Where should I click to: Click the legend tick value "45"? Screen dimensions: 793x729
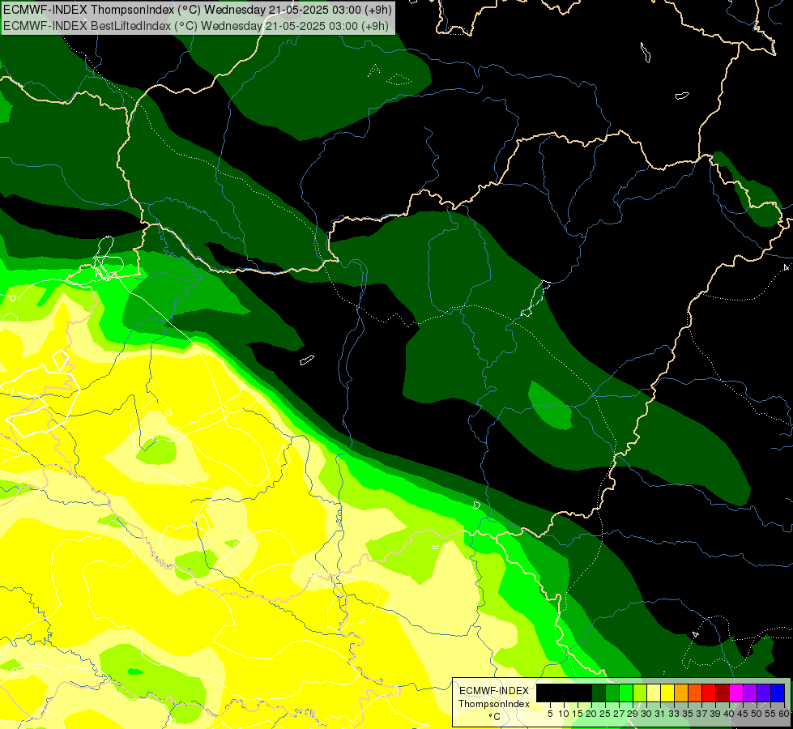tap(743, 714)
